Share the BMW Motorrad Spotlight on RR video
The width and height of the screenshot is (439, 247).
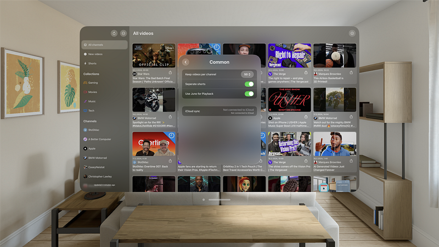pyautogui.click(x=170, y=116)
